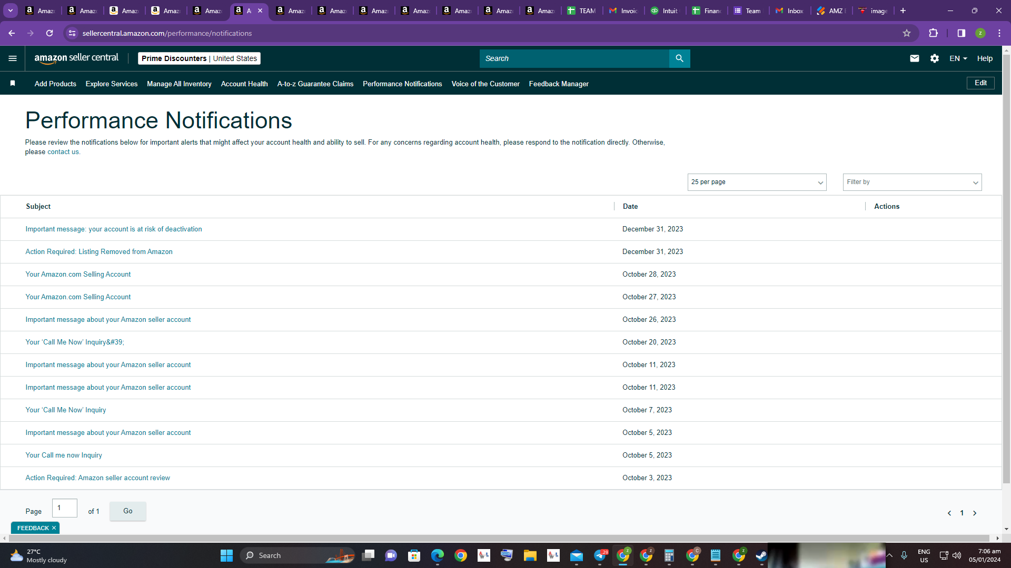
Task: Open the Help link in the header
Action: (985, 58)
